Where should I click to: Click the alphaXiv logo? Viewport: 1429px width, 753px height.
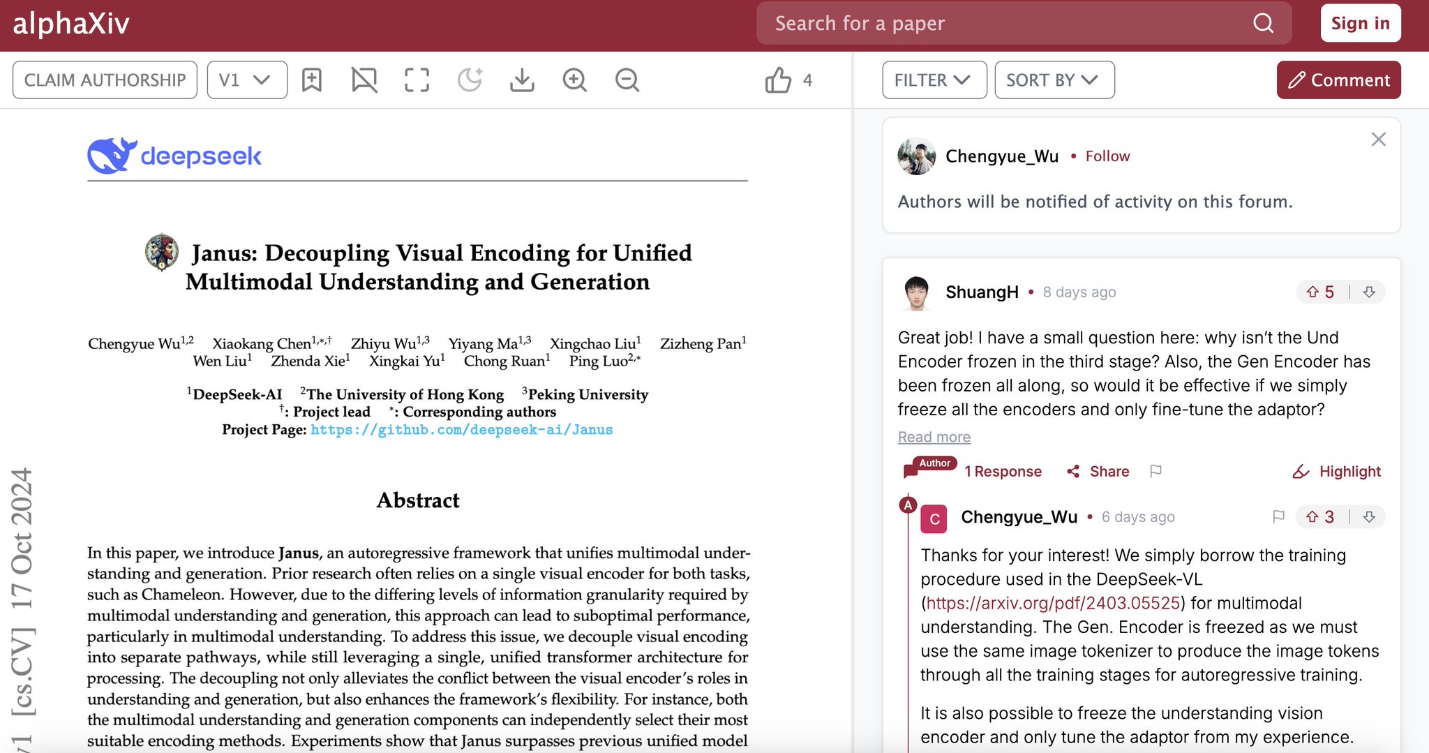[x=71, y=24]
